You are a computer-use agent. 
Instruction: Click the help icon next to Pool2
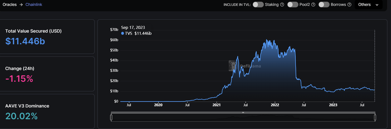coord(313,5)
